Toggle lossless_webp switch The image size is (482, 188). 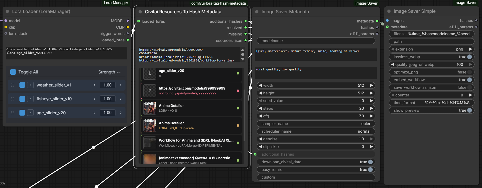point(469,57)
